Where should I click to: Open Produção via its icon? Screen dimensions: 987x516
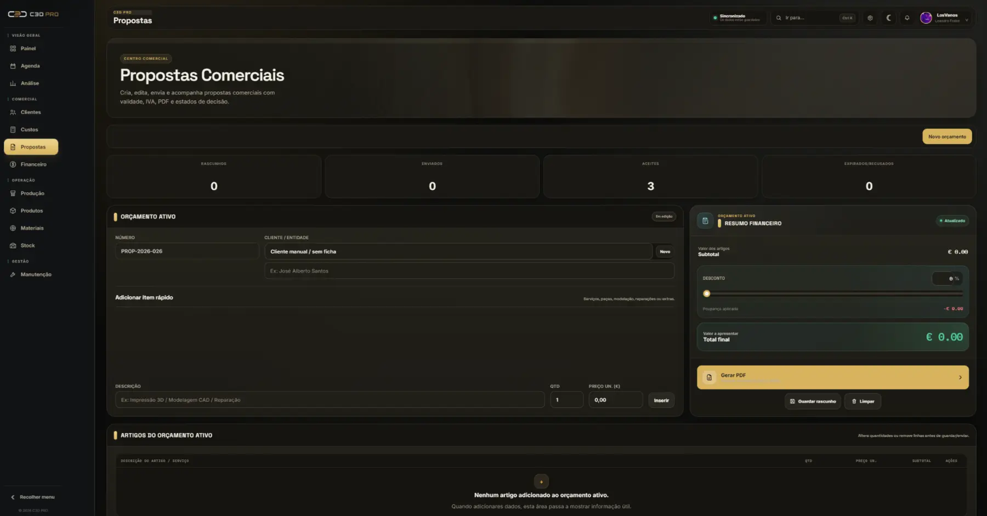(13, 194)
